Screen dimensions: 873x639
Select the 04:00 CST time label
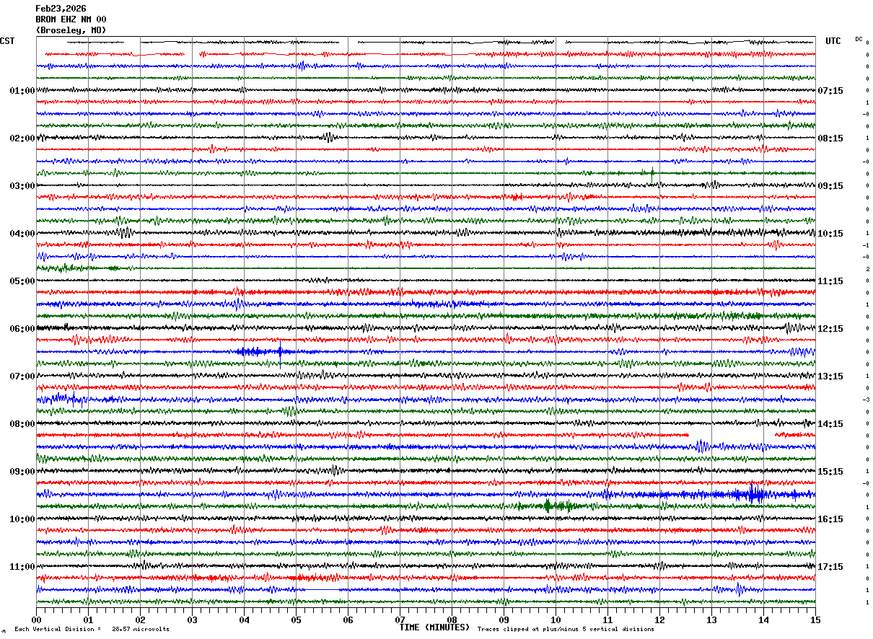[x=22, y=234]
